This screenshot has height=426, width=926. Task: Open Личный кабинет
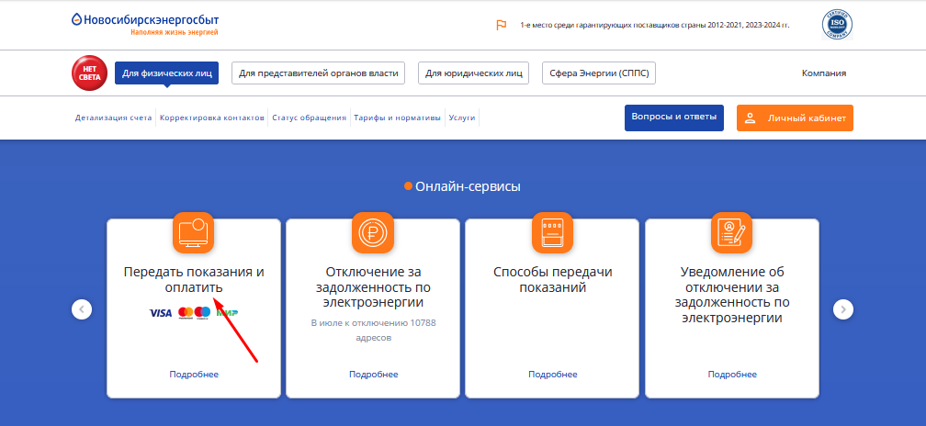(795, 118)
